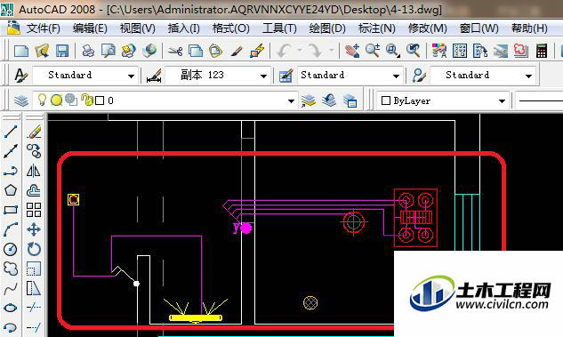The image size is (563, 337).
Task: Click the Save floppy disk button
Action: tap(62, 51)
